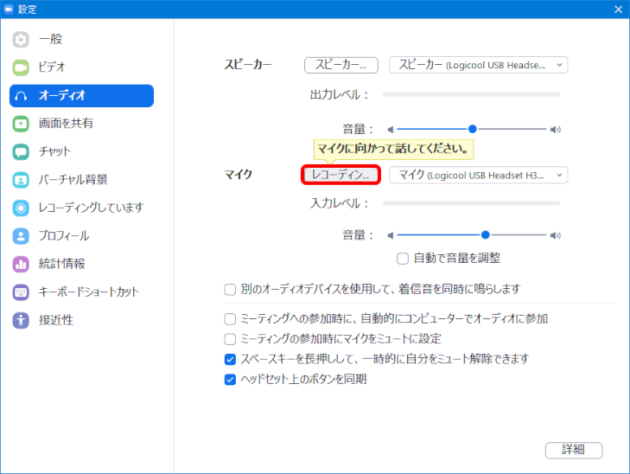The height and width of the screenshot is (474, 630).
Task: Click microphone 音量 slider handle
Action: pyautogui.click(x=486, y=234)
